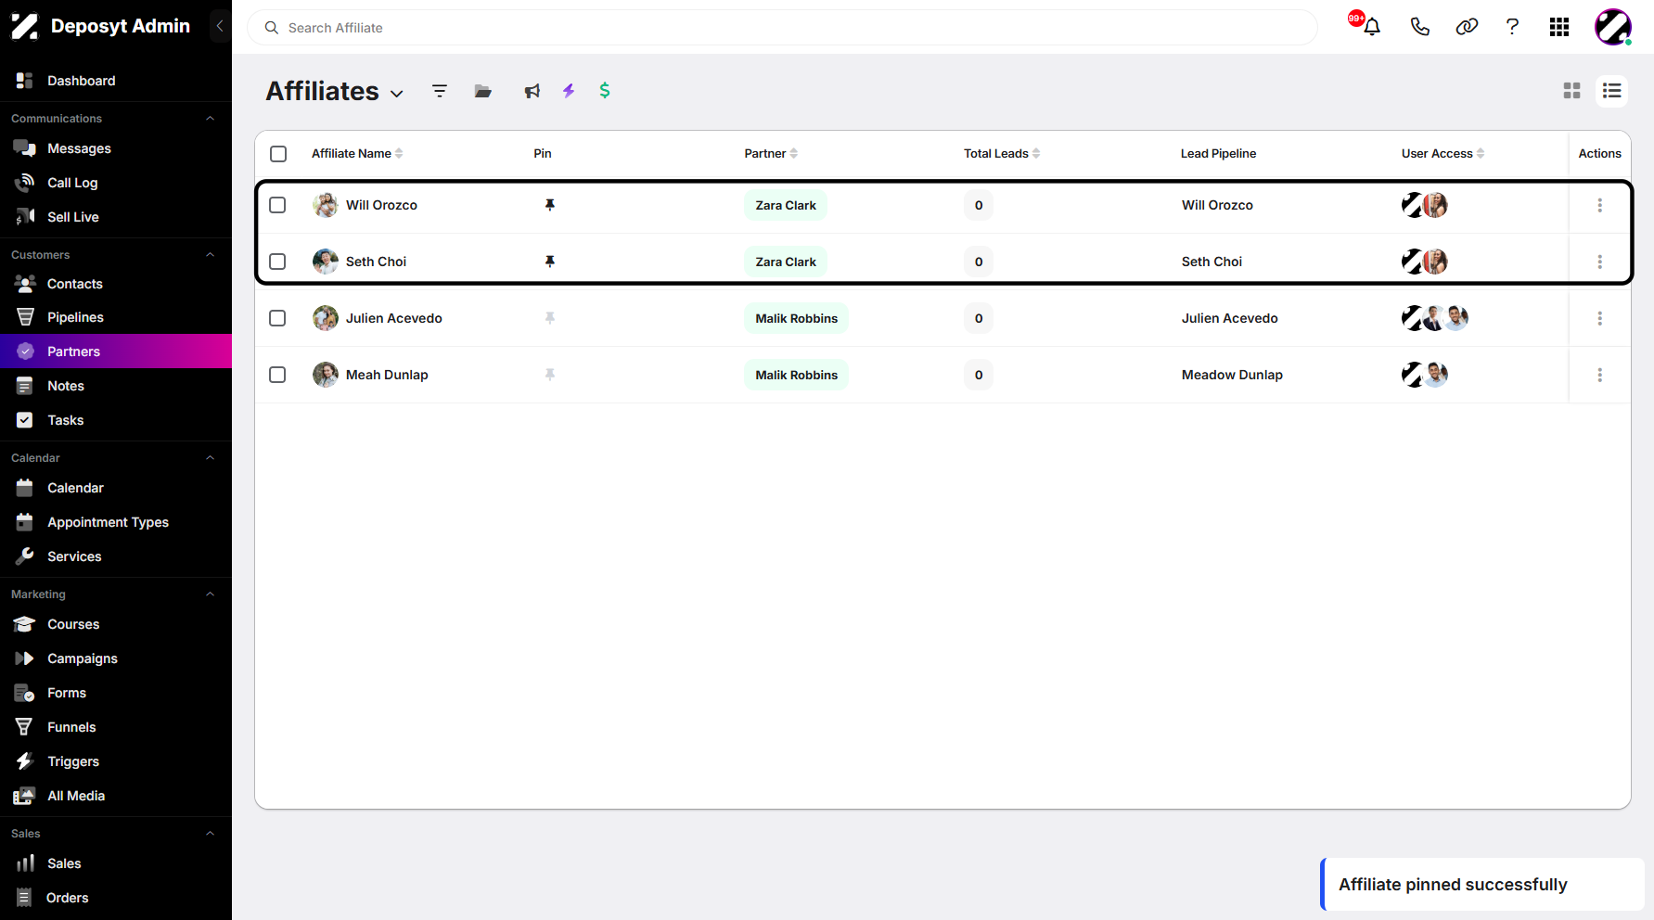
Task: Open actions menu for Meah Dunlap
Action: 1599,375
